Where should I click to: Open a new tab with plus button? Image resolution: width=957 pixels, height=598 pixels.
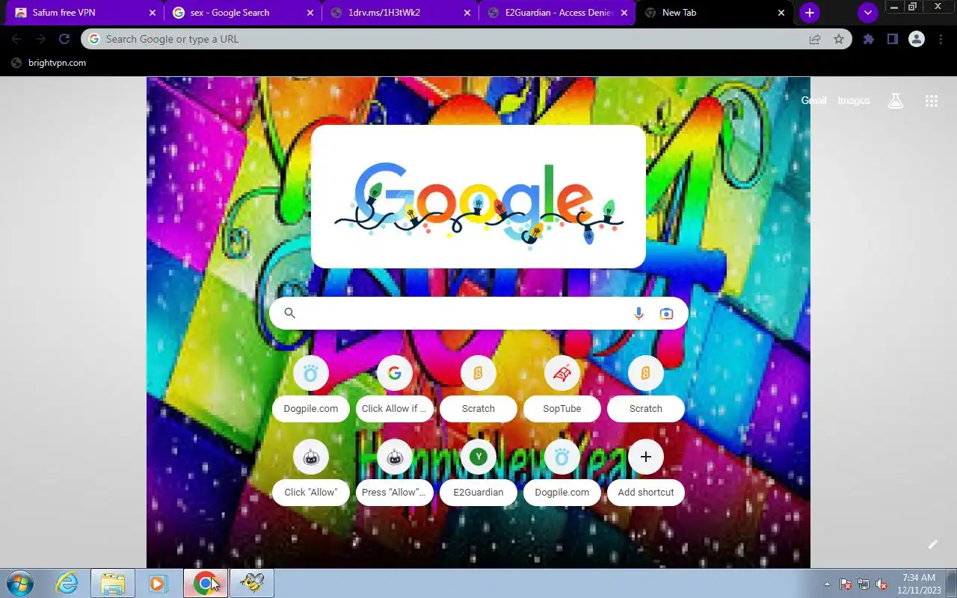pyautogui.click(x=809, y=13)
